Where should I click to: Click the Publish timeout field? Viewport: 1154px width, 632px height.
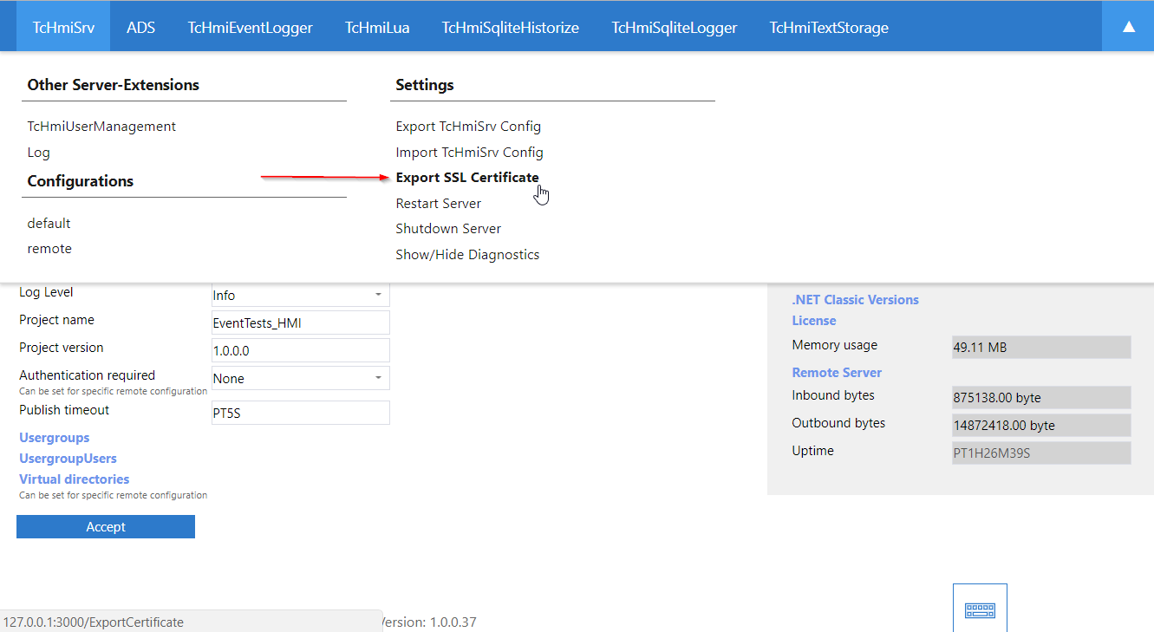click(301, 413)
